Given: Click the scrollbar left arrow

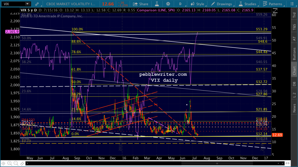Looking at the screenshot, I should click(27, 163).
